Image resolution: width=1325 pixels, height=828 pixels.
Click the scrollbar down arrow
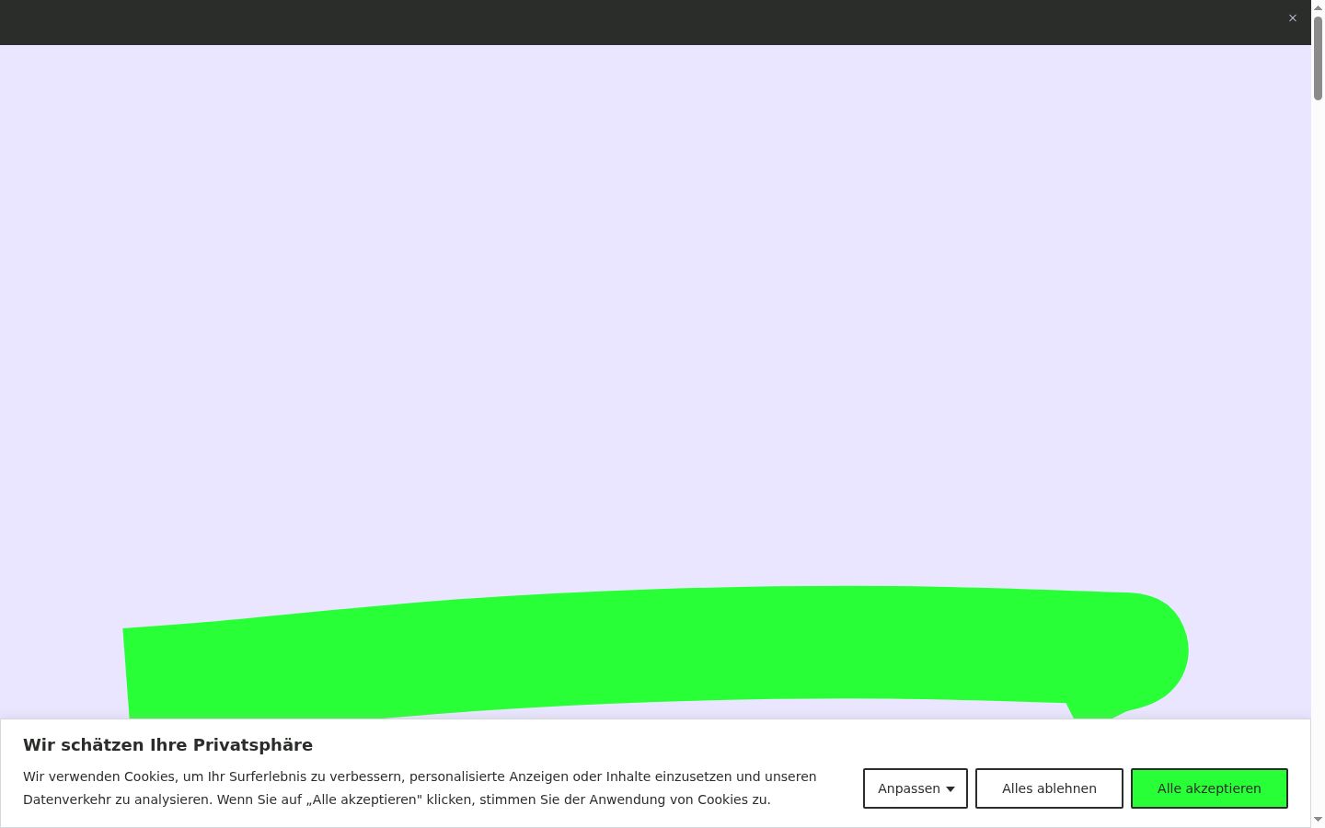[1318, 820]
